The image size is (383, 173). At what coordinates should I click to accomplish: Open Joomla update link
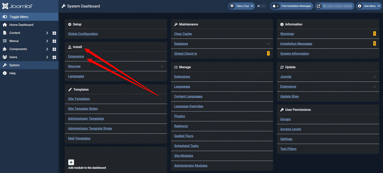click(x=286, y=77)
